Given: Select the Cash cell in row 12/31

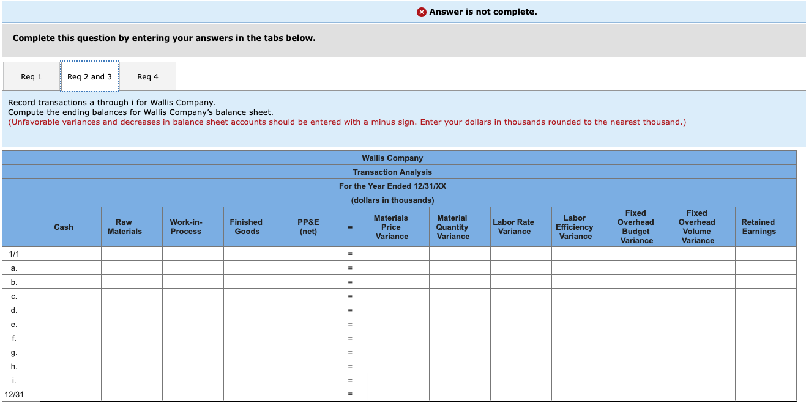Looking at the screenshot, I should pos(71,394).
